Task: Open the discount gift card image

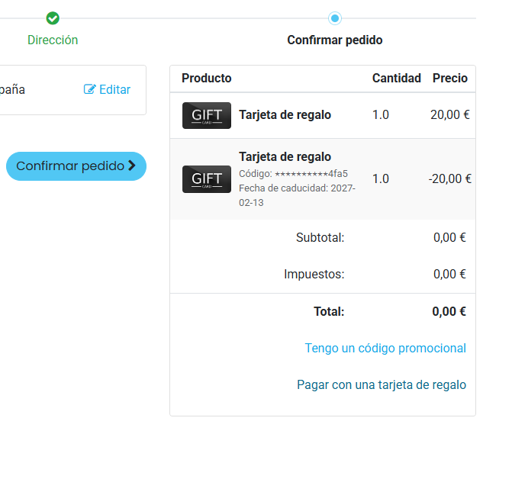Action: click(207, 179)
